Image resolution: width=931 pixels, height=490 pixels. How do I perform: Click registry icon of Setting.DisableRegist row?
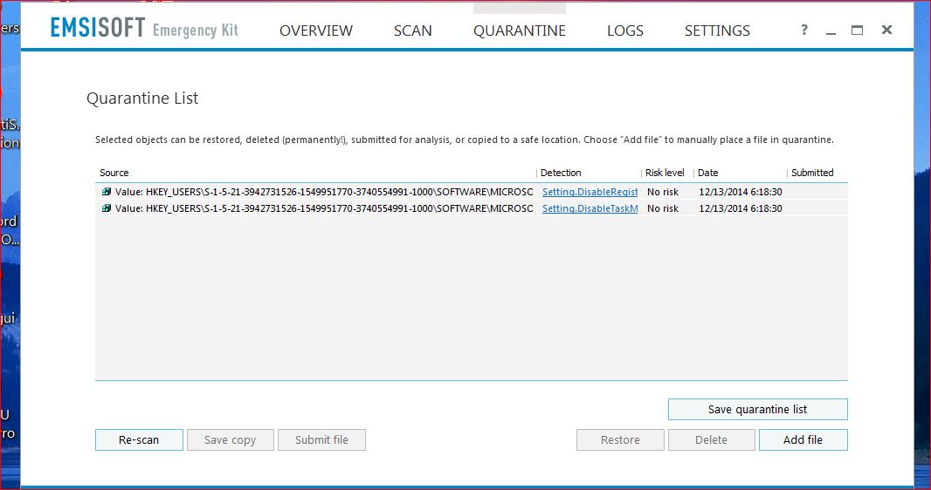coord(107,191)
